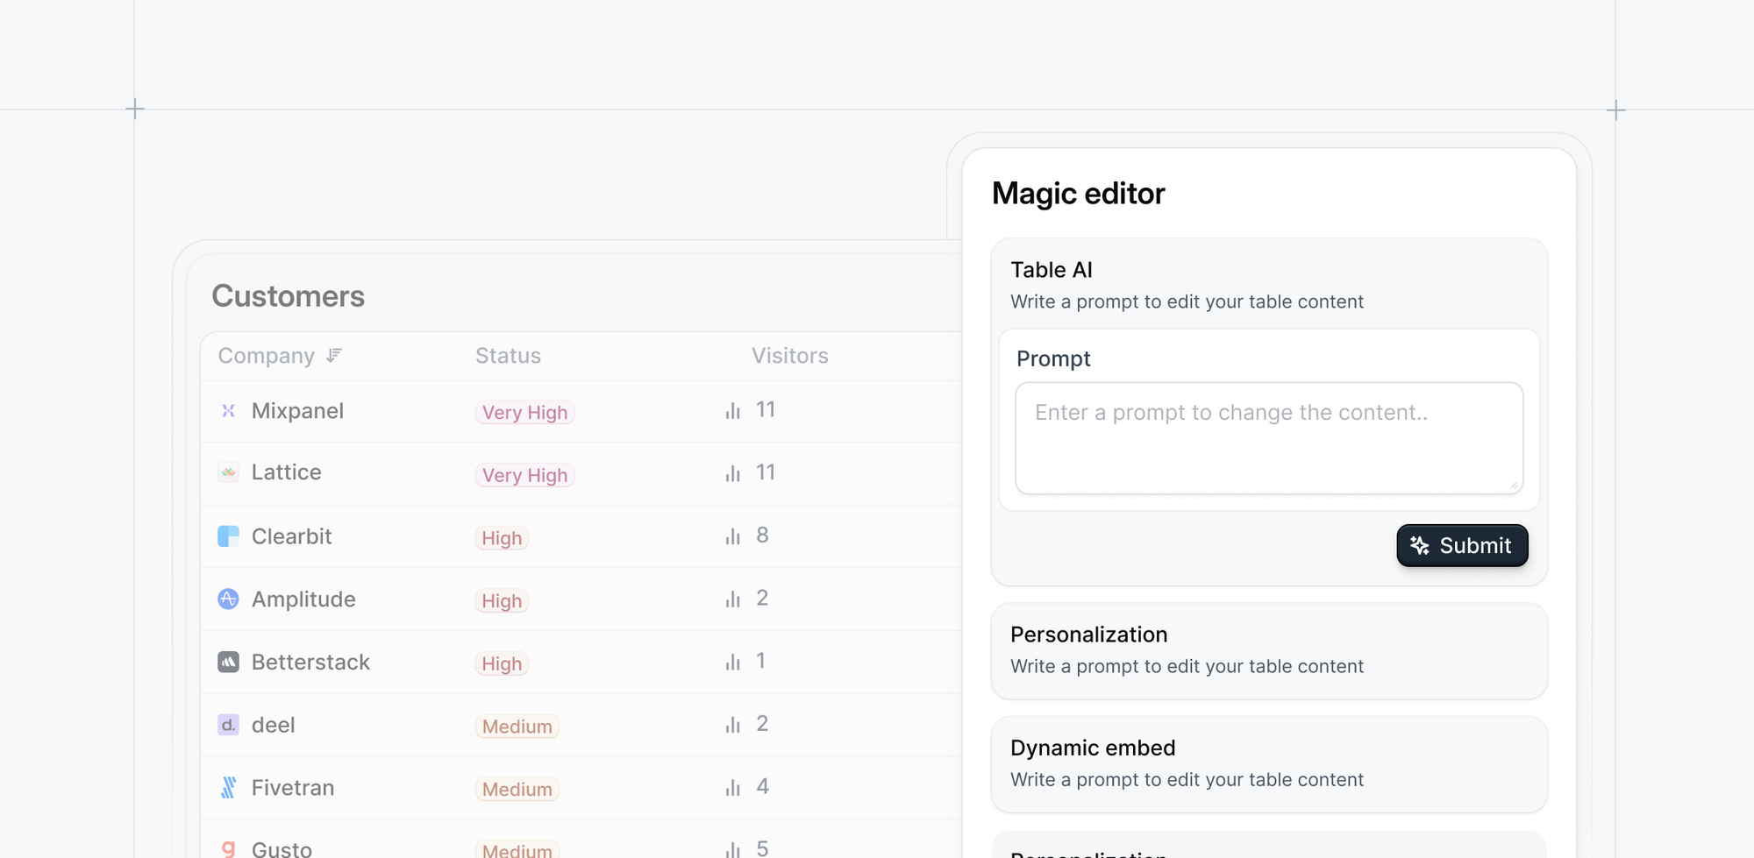Select the Gusto company name
This screenshot has height=858, width=1754.
(282, 848)
